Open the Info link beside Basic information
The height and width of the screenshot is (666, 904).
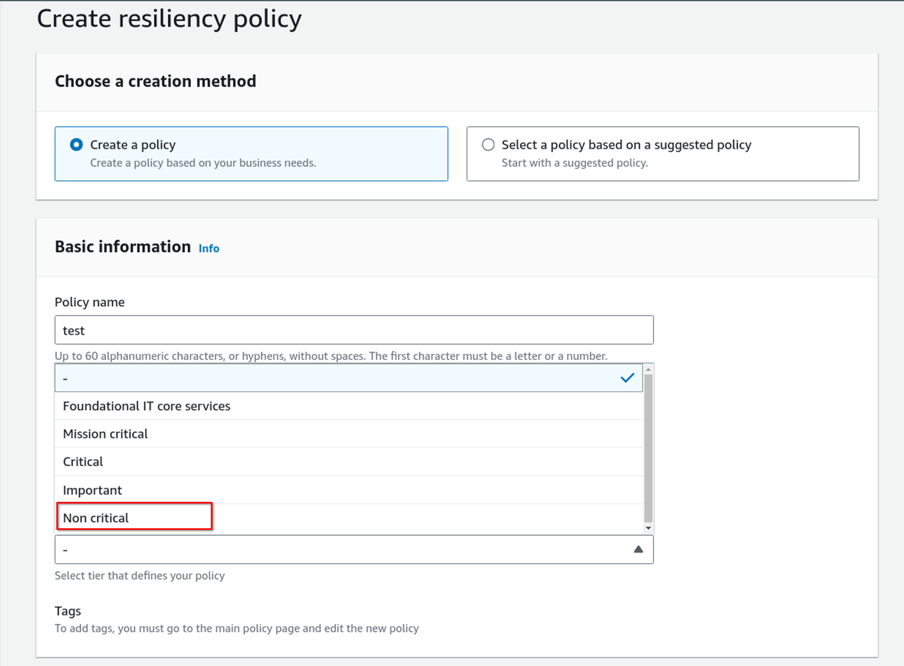[209, 248]
